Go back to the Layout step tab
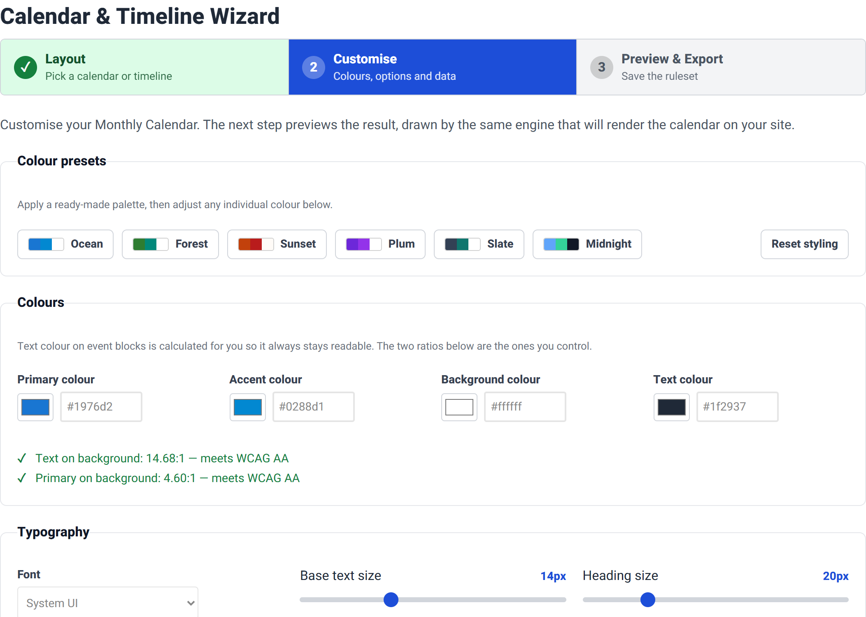Image resolution: width=866 pixels, height=617 pixels. coord(145,67)
